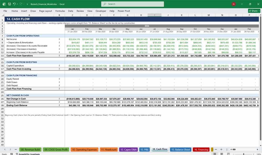The width and height of the screenshot is (262, 155).
Task: Open the Data ribbon tab
Action: 70,11
